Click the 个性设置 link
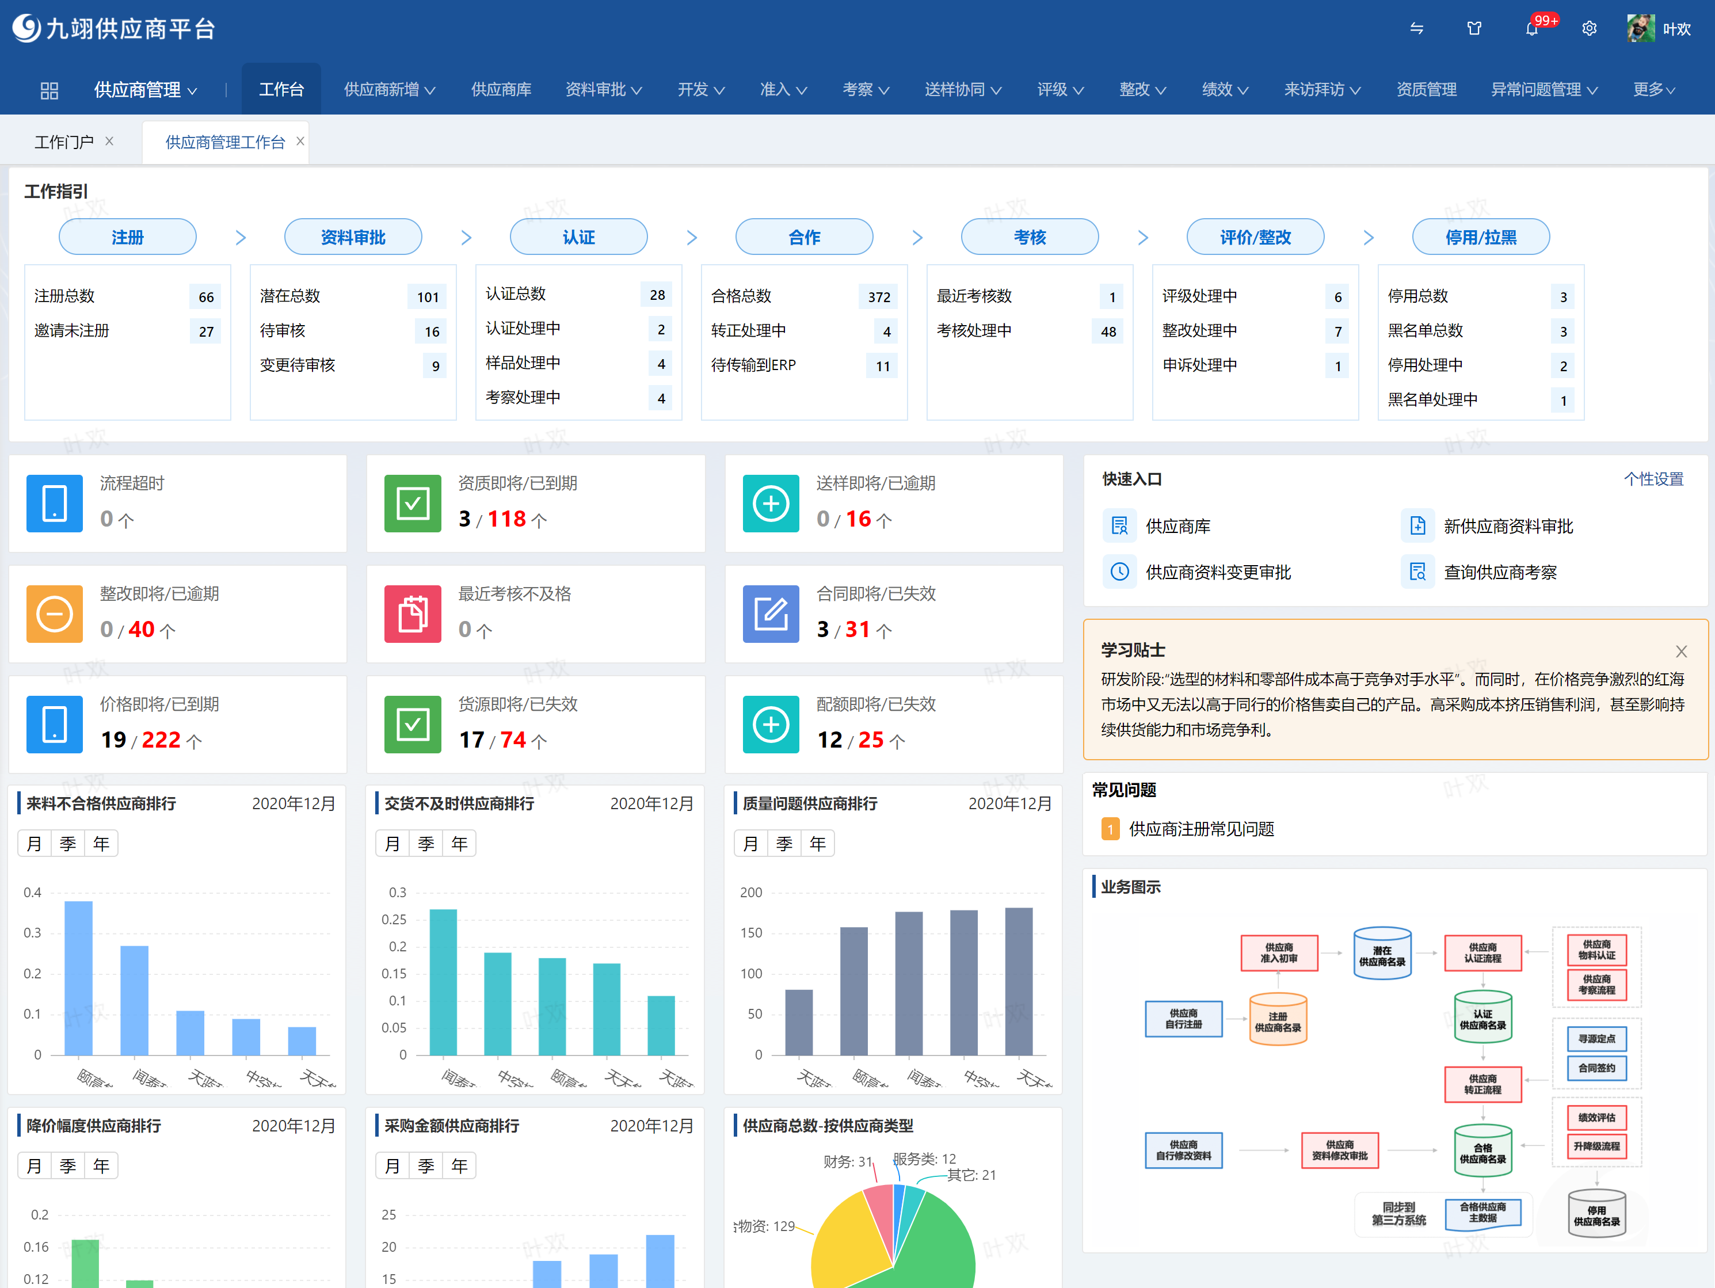1715x1288 pixels. tap(1653, 479)
